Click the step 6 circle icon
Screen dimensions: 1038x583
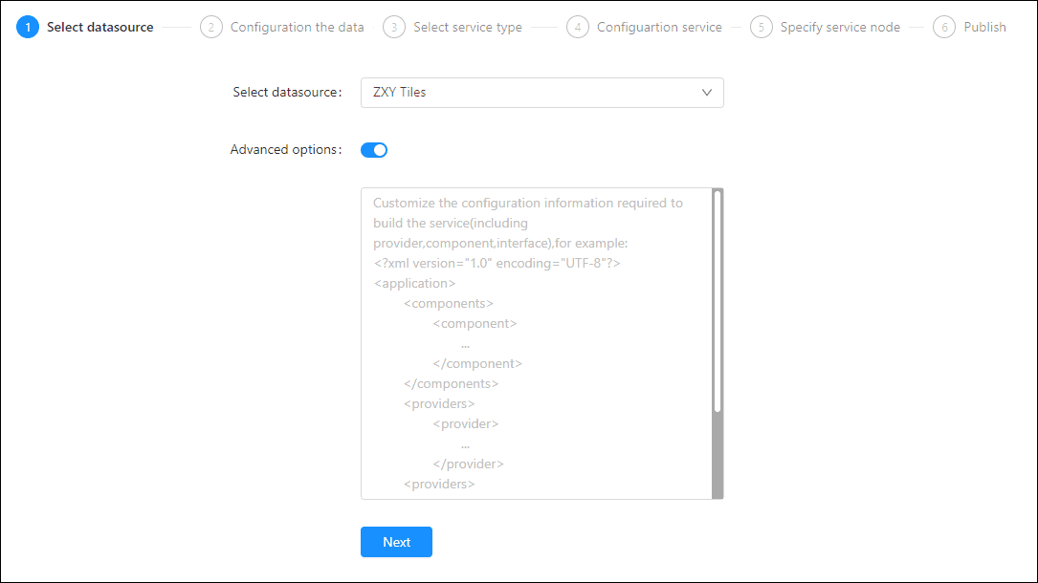point(945,27)
